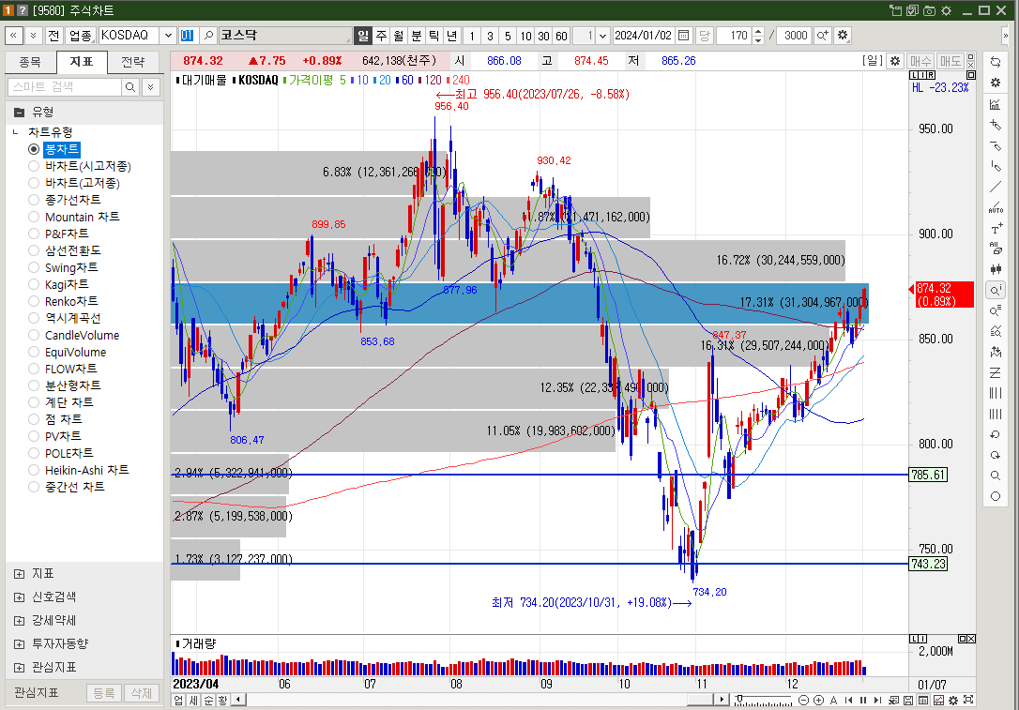1019x710 pixels.
Task: Select the T+ text insertion tool
Action: point(995,228)
